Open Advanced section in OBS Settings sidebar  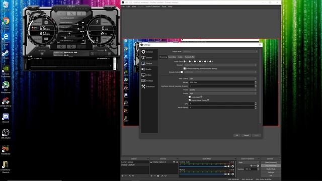149,86
